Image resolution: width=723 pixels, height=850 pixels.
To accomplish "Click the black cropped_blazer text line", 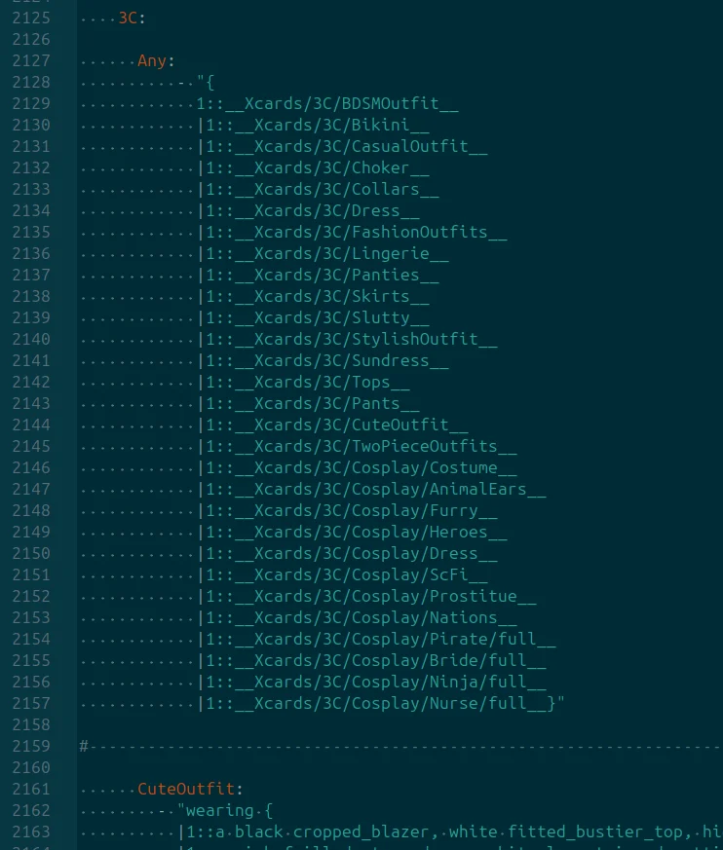I will pos(450,832).
